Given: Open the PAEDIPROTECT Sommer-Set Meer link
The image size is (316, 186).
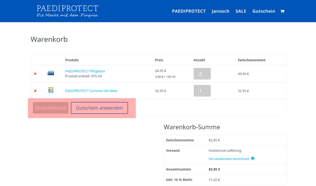Looking at the screenshot, I should click(x=91, y=91).
